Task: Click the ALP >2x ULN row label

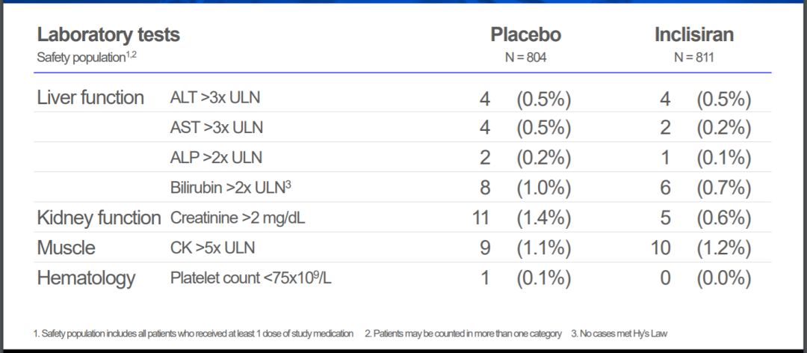Action: (216, 158)
